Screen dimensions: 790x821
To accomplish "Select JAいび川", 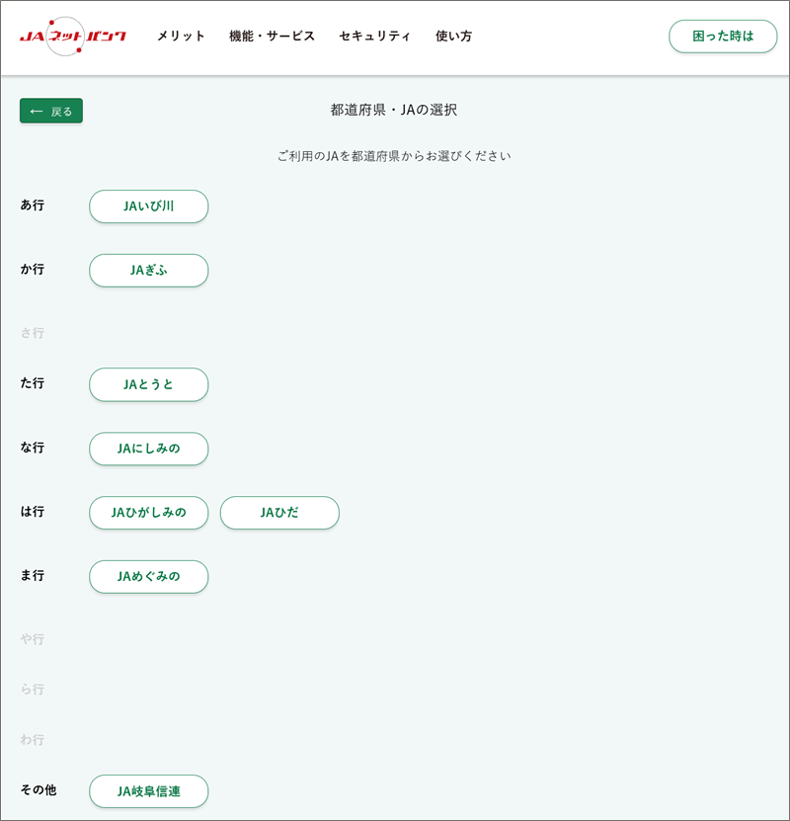I will pos(148,206).
